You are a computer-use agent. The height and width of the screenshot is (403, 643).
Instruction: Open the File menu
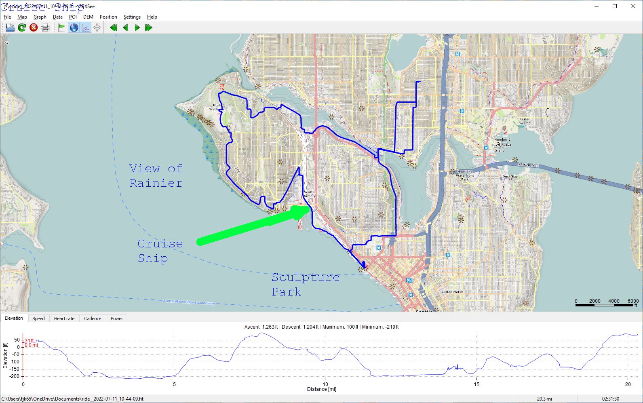point(7,17)
